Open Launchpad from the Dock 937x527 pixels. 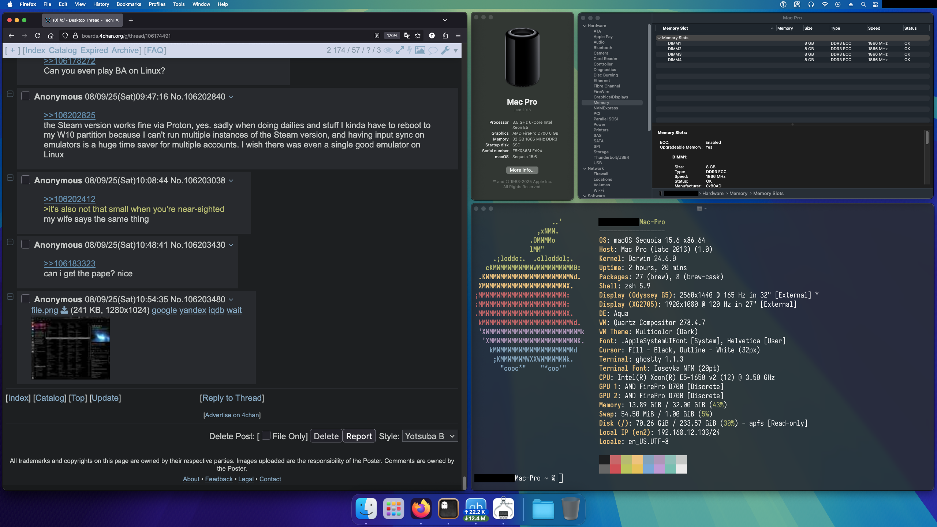393,509
